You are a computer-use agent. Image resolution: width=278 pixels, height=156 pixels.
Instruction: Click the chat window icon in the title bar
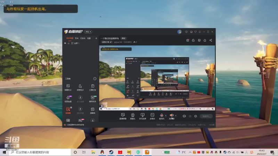(191, 32)
